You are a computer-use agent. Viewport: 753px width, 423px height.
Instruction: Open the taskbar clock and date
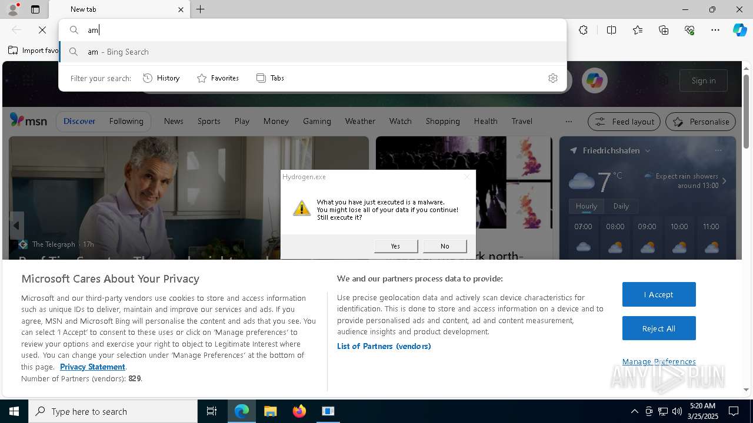coord(704,411)
